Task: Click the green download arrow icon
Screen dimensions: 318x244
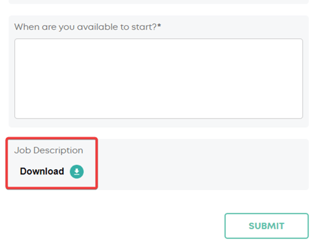Action: 77,171
